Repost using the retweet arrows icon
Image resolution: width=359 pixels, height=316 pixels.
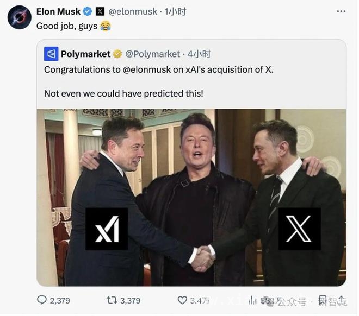coord(112,300)
